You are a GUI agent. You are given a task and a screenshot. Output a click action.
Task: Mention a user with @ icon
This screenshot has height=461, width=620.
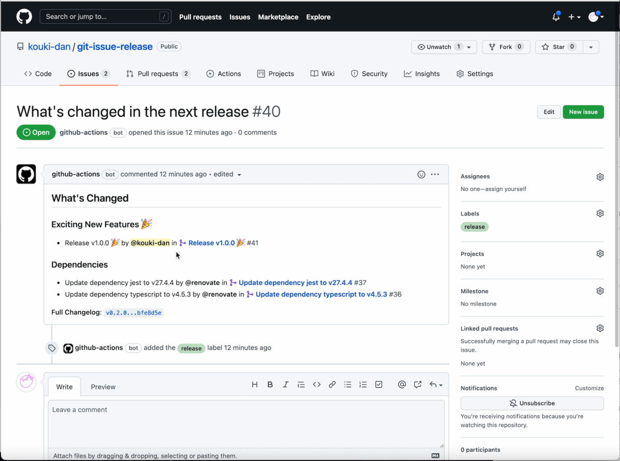[402, 385]
